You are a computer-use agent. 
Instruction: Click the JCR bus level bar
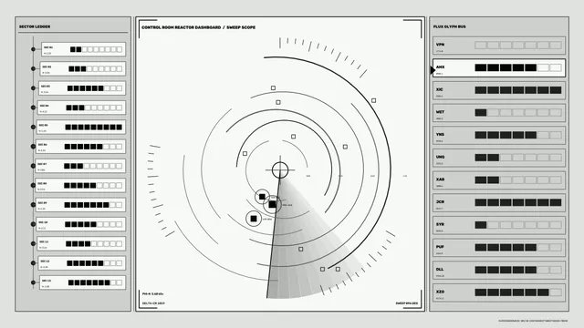pos(518,202)
